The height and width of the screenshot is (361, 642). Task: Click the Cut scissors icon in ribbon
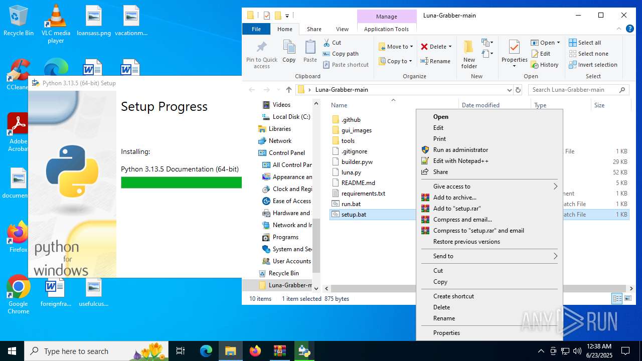327,43
